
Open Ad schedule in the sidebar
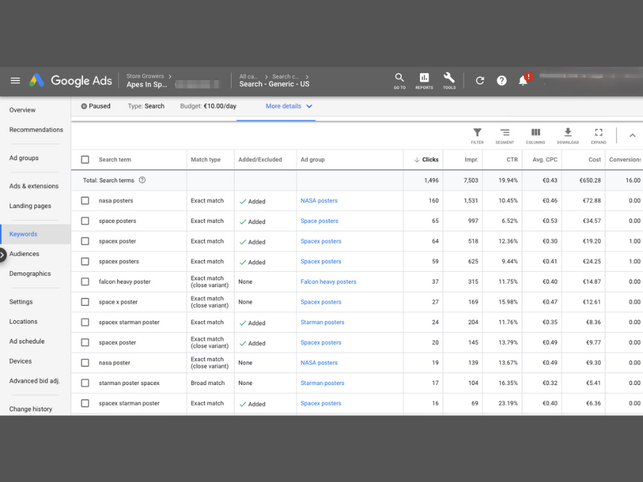point(26,341)
